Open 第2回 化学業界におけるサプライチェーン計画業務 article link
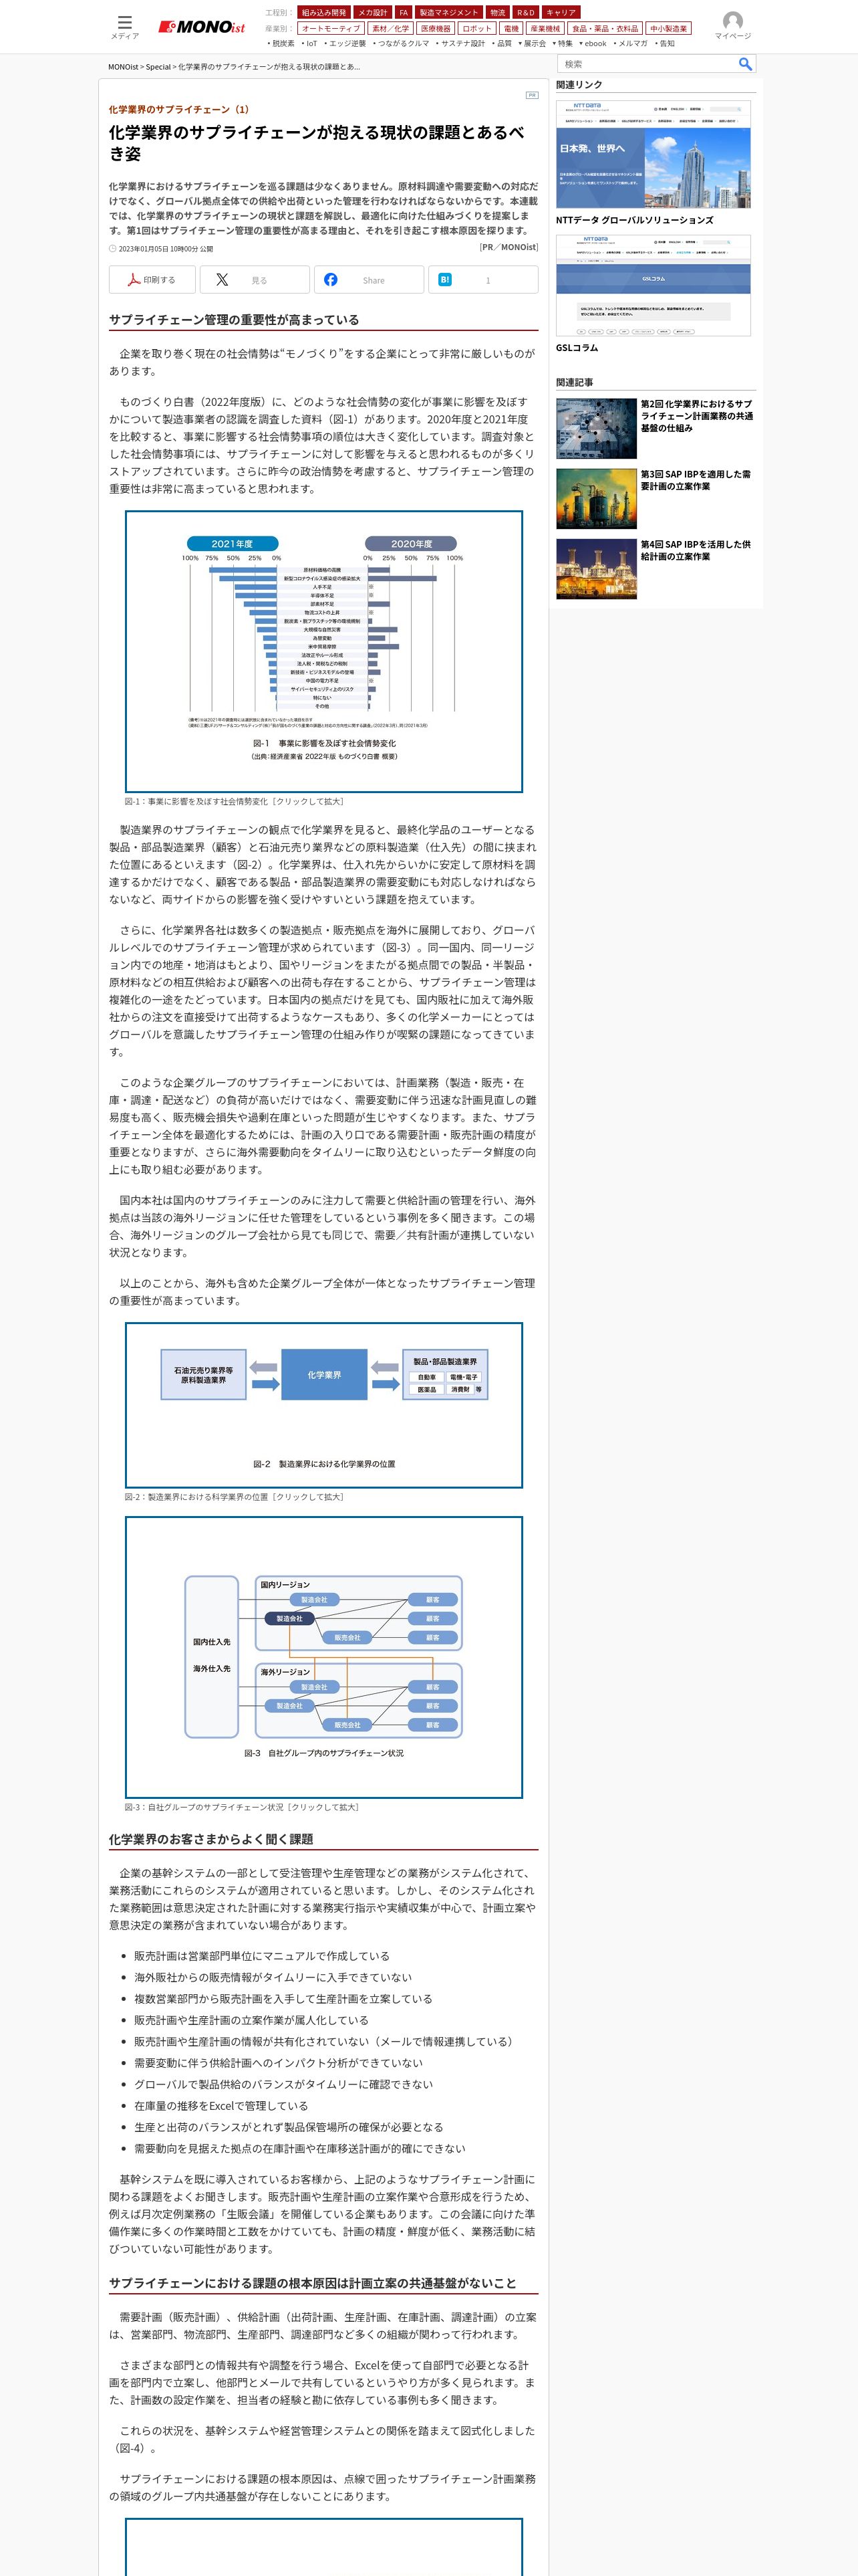 click(697, 416)
